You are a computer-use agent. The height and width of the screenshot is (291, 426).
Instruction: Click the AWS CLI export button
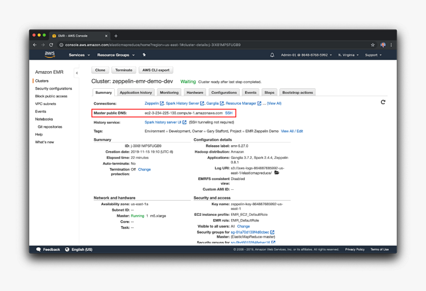[156, 70]
